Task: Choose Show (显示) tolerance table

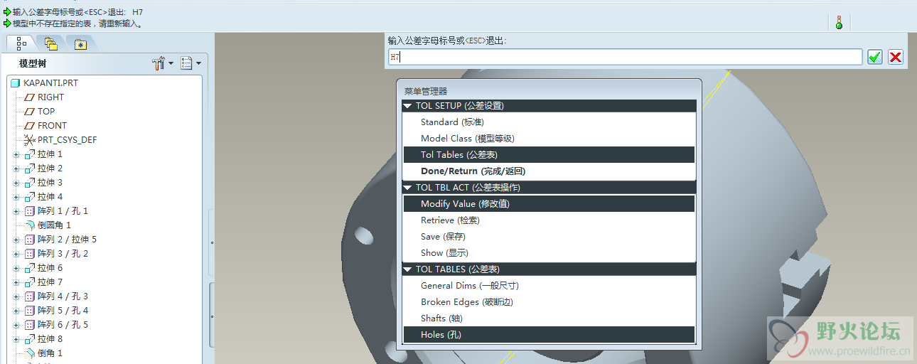Action: coord(549,253)
